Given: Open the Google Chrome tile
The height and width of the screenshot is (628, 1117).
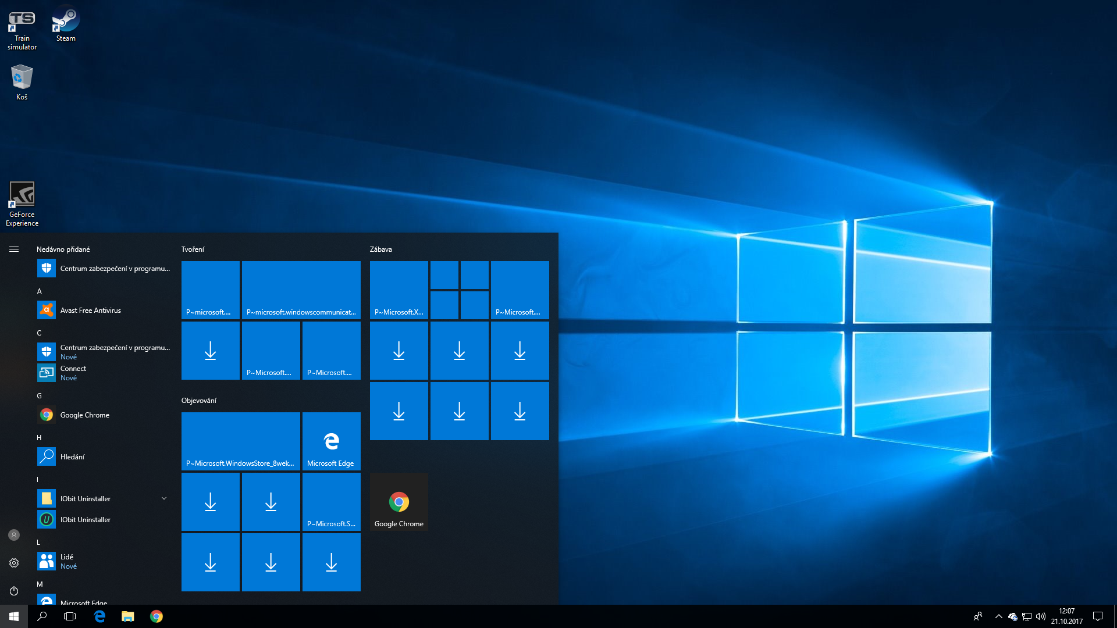Looking at the screenshot, I should (399, 502).
